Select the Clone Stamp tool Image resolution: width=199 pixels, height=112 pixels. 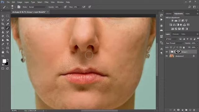[x=3, y=32]
